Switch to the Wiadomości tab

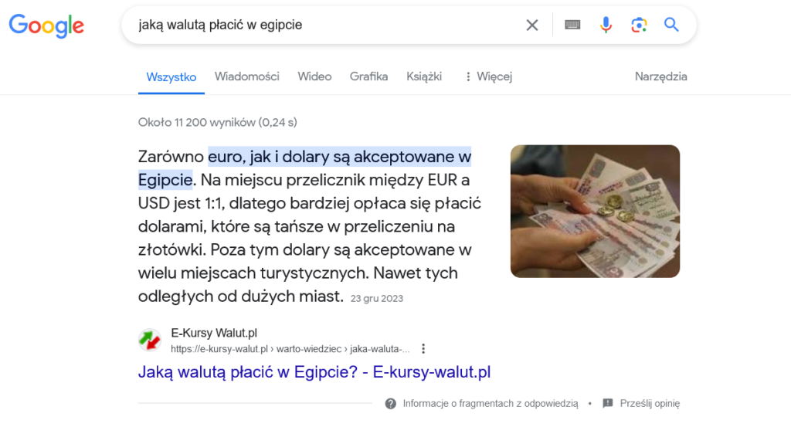[246, 76]
